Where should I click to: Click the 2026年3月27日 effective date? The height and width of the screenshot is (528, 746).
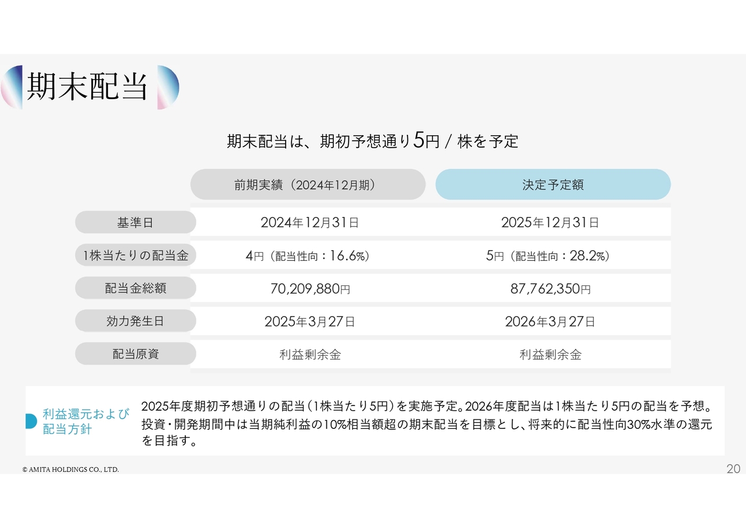point(550,321)
